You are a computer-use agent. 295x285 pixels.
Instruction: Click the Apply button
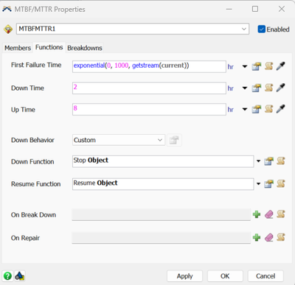[184, 276]
